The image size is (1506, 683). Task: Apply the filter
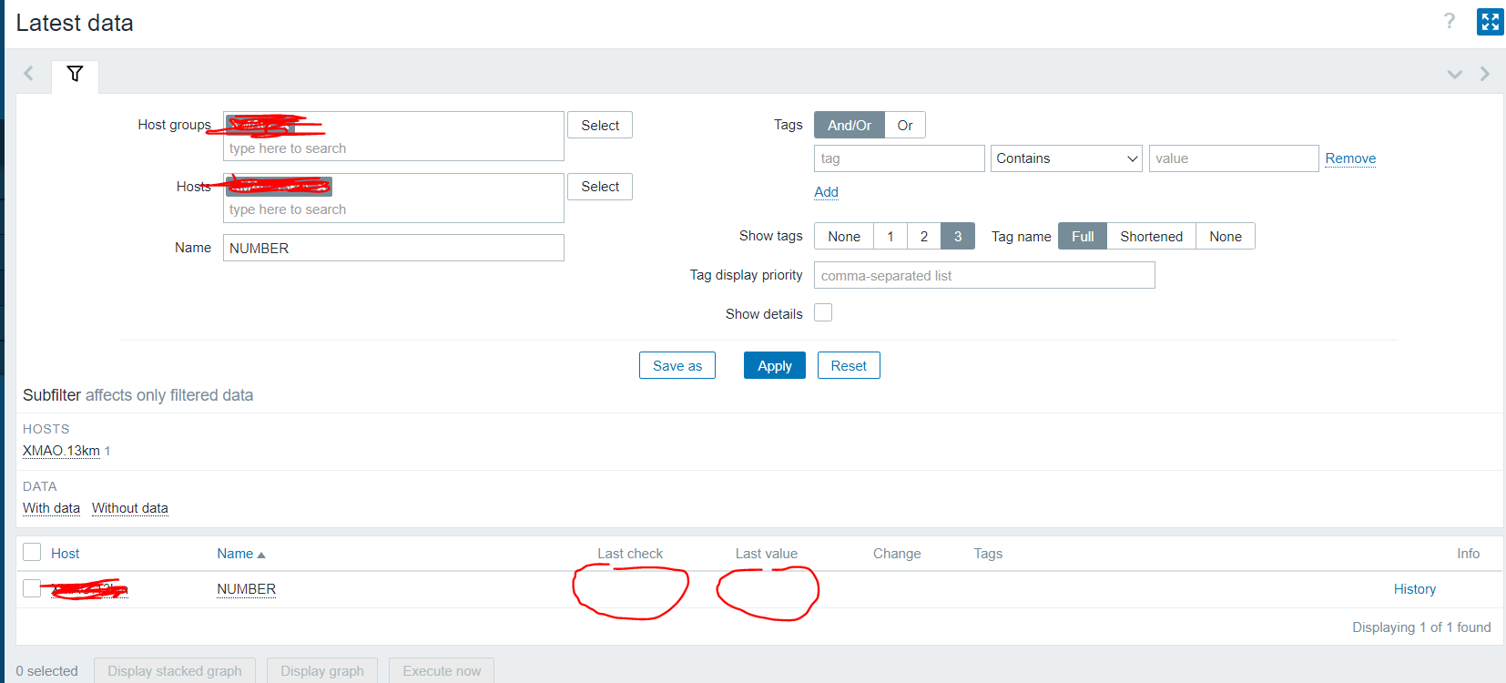tap(775, 366)
